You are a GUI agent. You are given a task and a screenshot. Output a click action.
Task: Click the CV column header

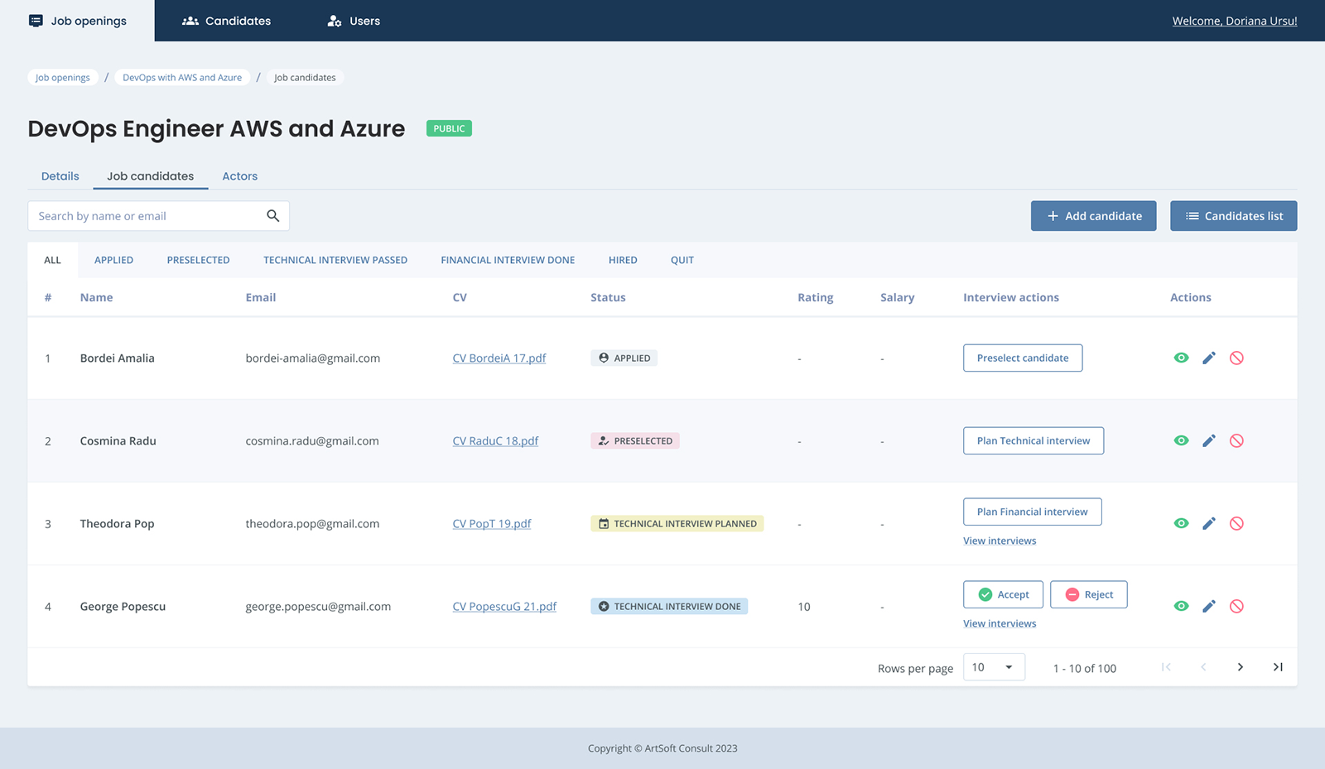460,298
